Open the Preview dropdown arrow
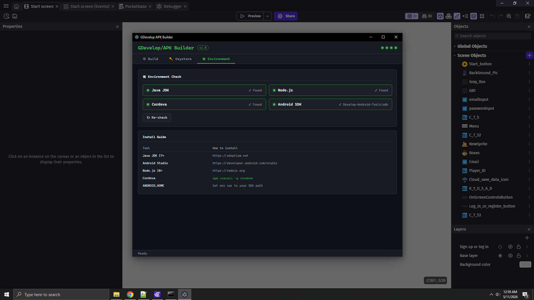 (x=268, y=16)
